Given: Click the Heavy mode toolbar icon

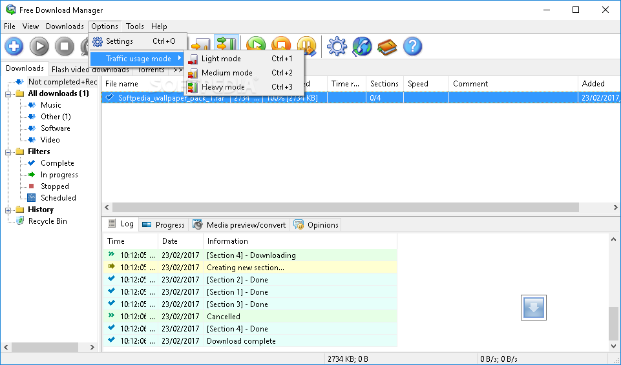Looking at the screenshot, I should click(x=227, y=43).
